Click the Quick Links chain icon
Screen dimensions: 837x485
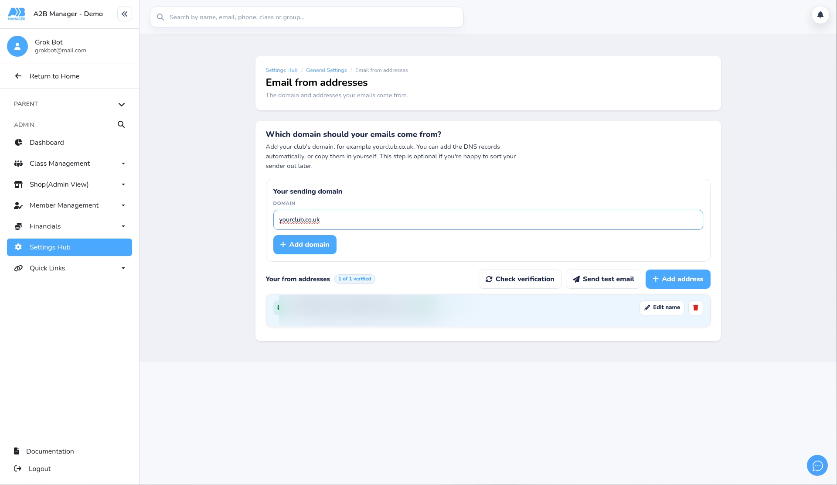(18, 268)
